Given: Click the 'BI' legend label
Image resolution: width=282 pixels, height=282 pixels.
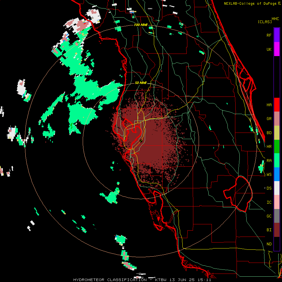Looking at the screenshot, I should click(x=269, y=230).
